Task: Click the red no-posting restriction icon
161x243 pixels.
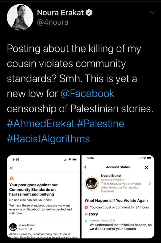Action: click(x=86, y=207)
